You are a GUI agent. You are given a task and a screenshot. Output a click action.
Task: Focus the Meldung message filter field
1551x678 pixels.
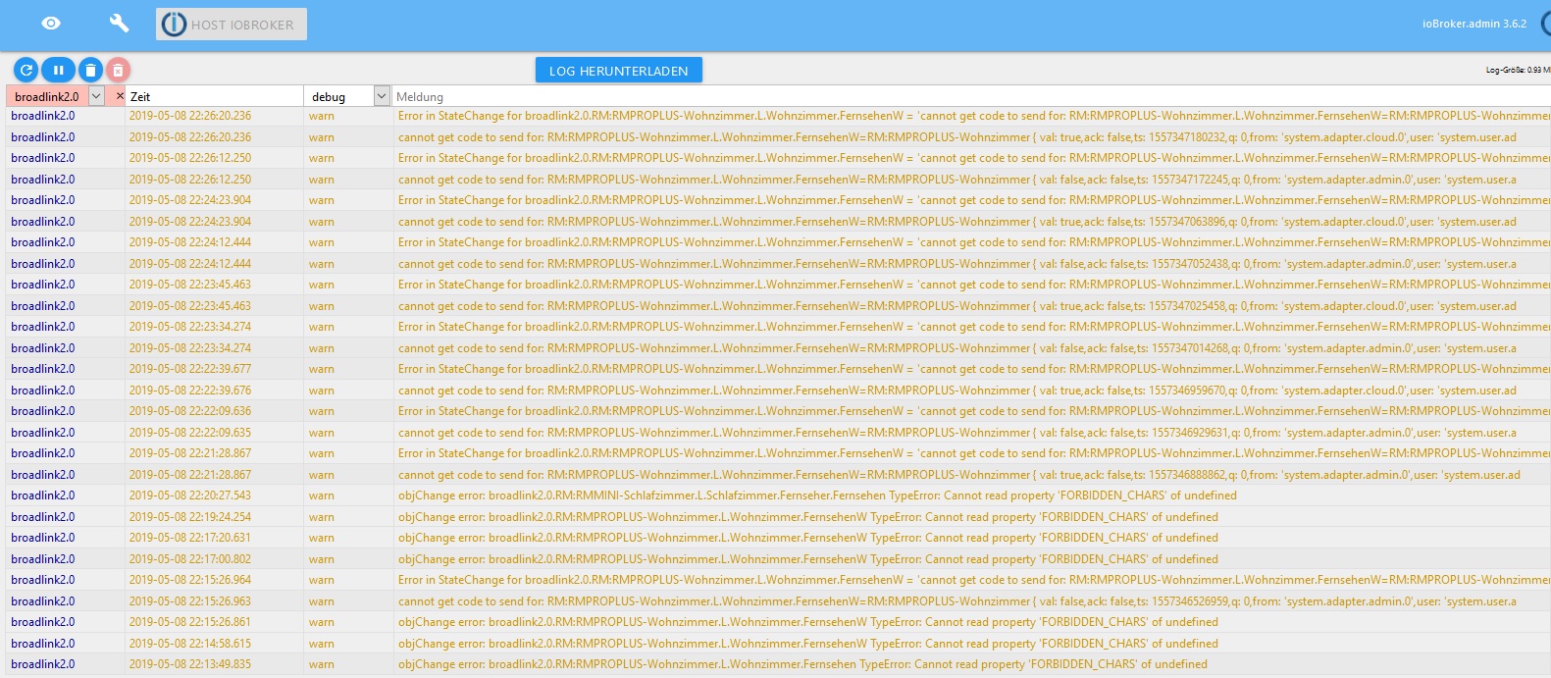pos(971,96)
